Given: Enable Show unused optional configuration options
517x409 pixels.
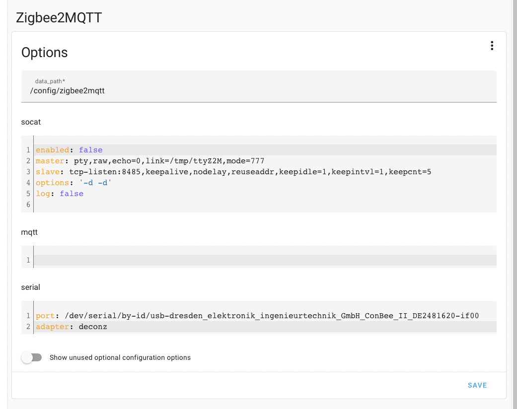Looking at the screenshot, I should (x=32, y=357).
